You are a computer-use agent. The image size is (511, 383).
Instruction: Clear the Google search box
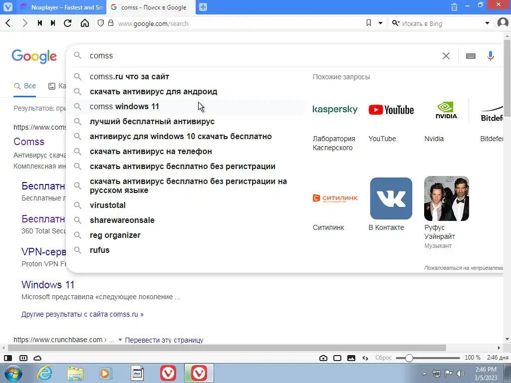(x=446, y=56)
